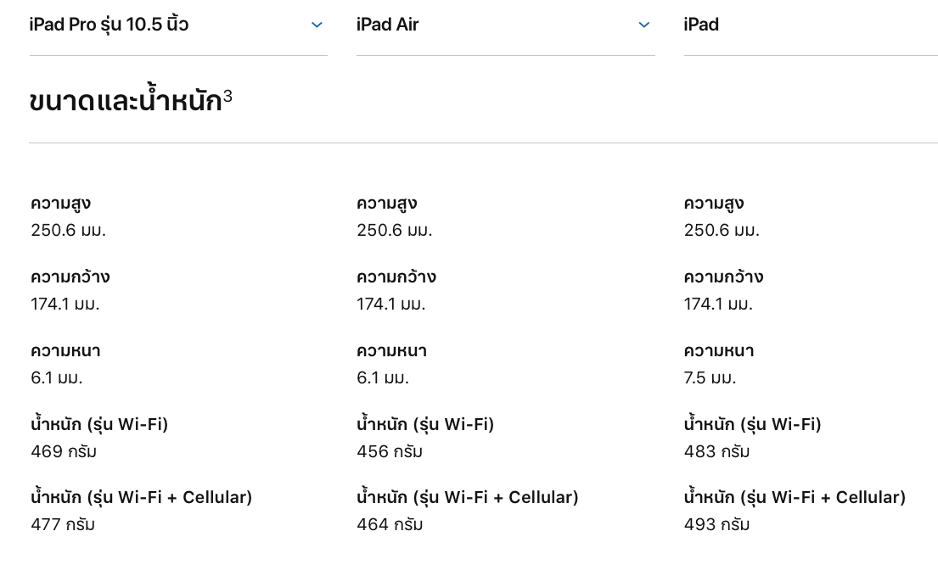938x587 pixels.
Task: Click the 464 กรัม Cellular weight value
Action: click(390, 525)
